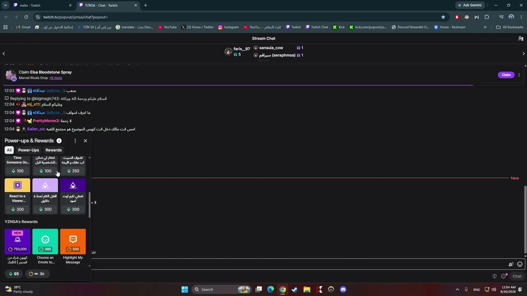
Task: Click the taskbar Search box
Action: coord(222,289)
